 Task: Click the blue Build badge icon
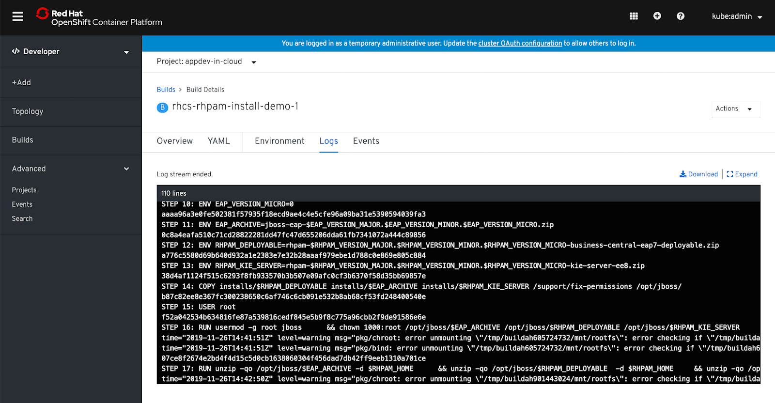pos(162,107)
